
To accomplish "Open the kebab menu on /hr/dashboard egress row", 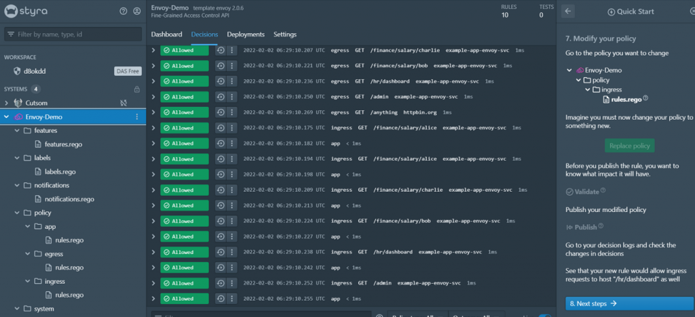I will pos(231,81).
